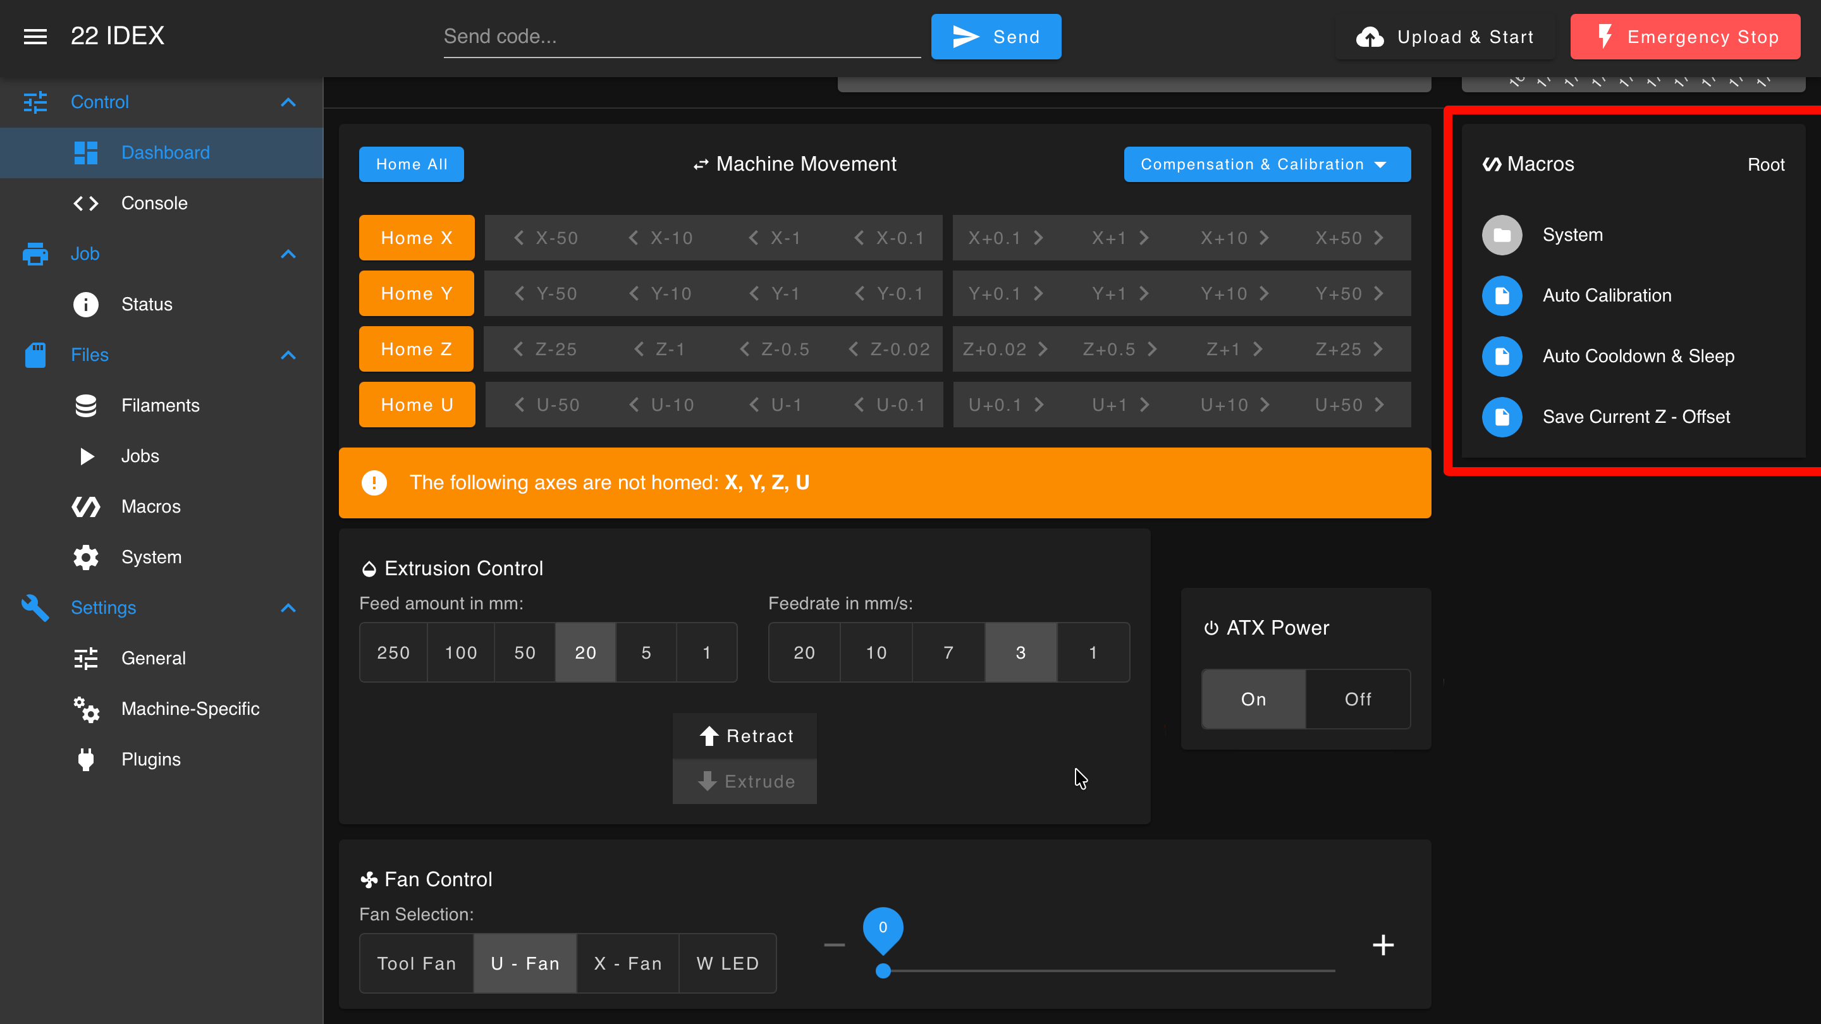1821x1024 pixels.
Task: Increase fan speed with plus icon
Action: (x=1383, y=945)
